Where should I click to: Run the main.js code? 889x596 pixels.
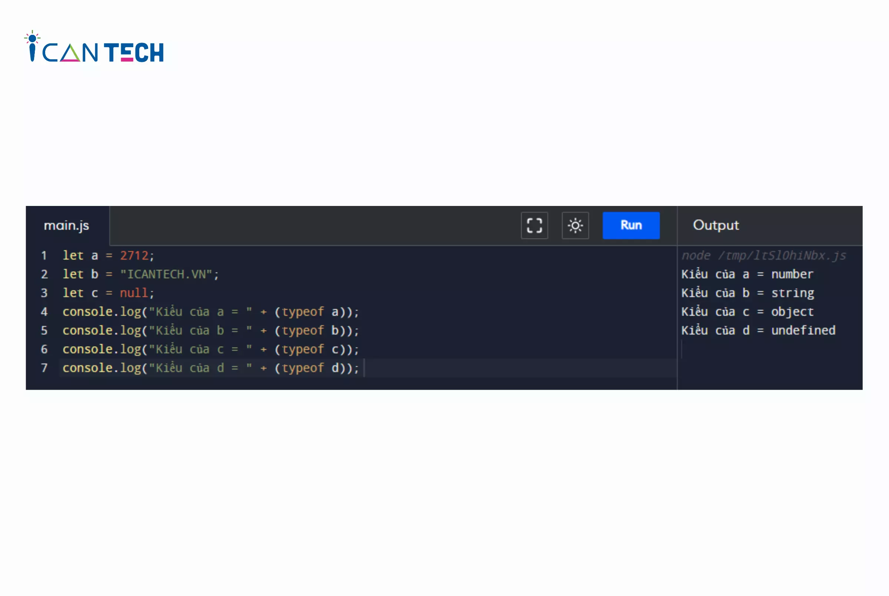point(631,226)
